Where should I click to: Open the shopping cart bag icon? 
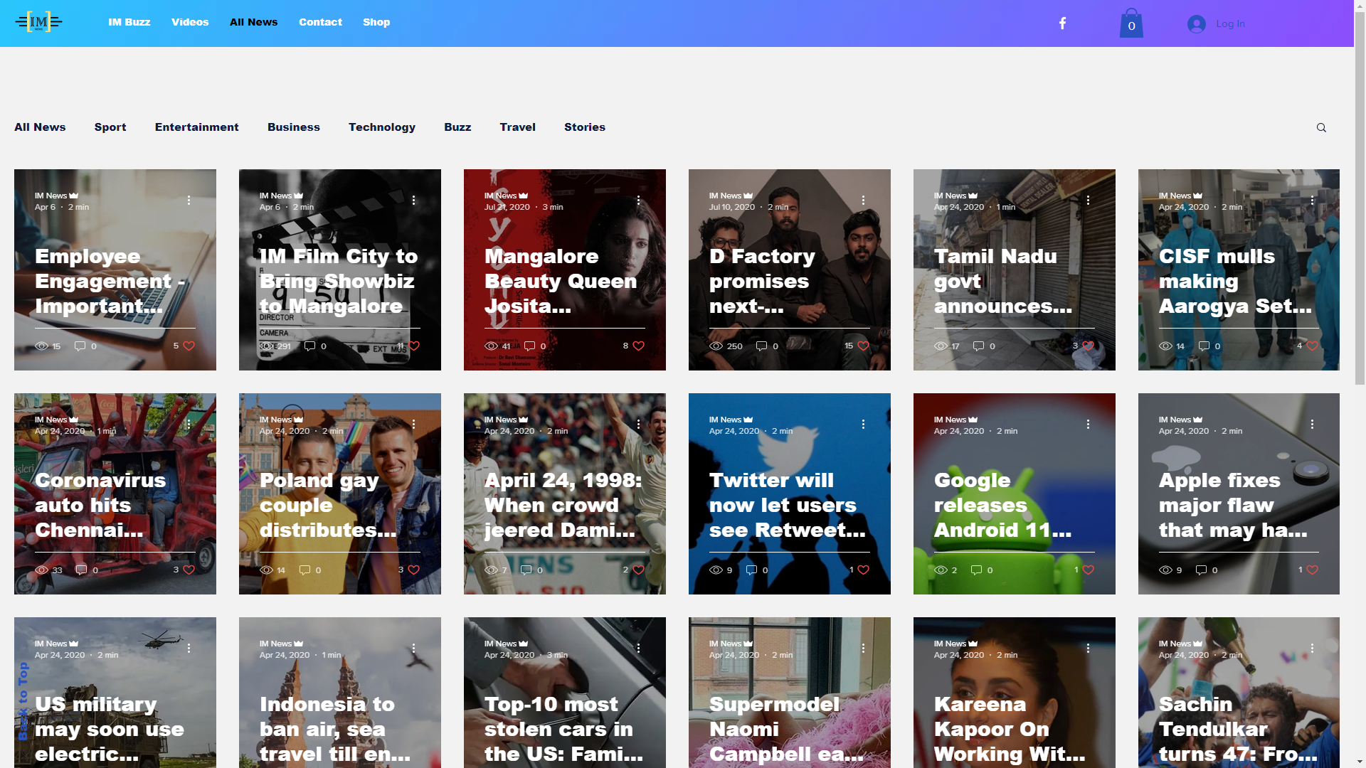click(x=1131, y=23)
